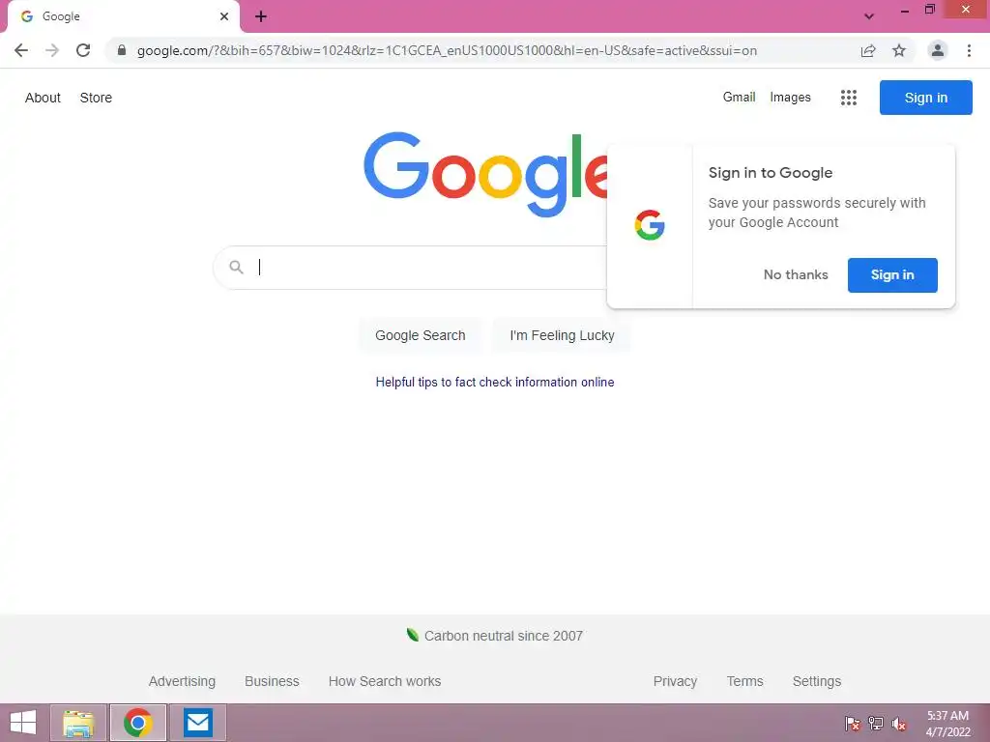Click the Google Search button
This screenshot has width=990, height=742.
(x=421, y=335)
